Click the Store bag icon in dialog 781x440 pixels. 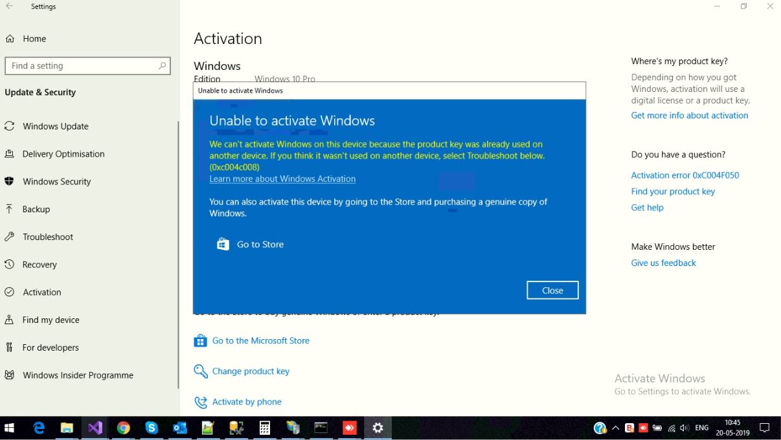pyautogui.click(x=223, y=244)
